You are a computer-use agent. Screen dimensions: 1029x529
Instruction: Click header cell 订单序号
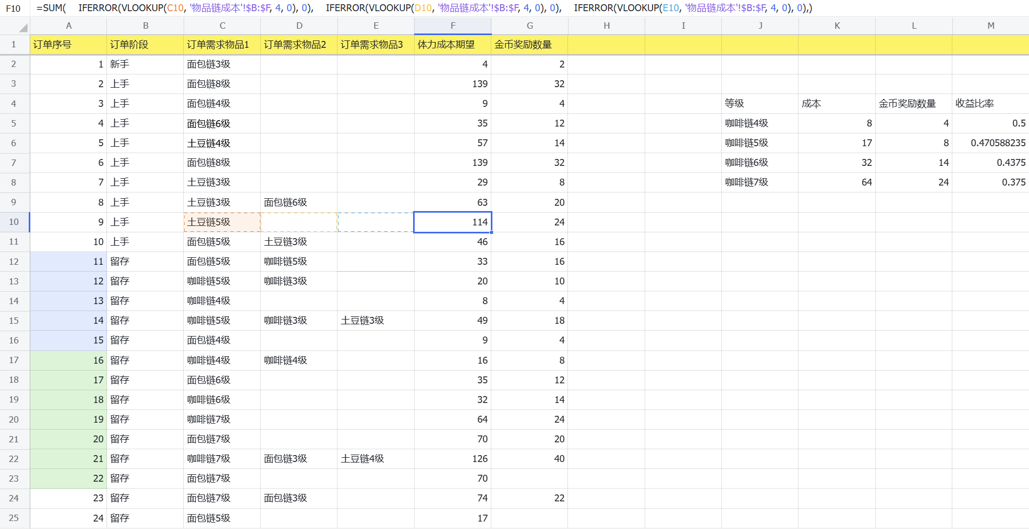pyautogui.click(x=69, y=45)
